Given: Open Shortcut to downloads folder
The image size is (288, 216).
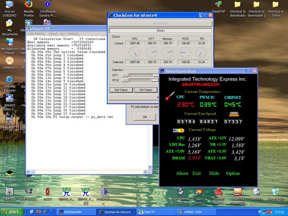Looking at the screenshot, I should coord(238,8).
